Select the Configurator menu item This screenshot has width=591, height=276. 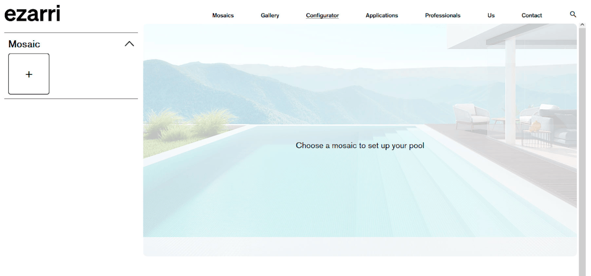322,15
